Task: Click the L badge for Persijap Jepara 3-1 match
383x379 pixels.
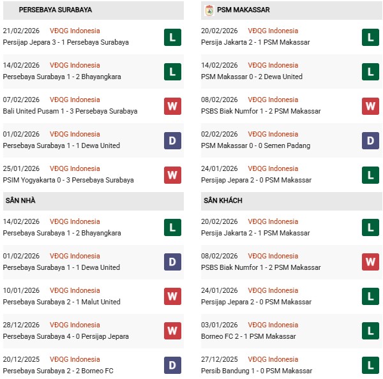Action: pyautogui.click(x=172, y=37)
